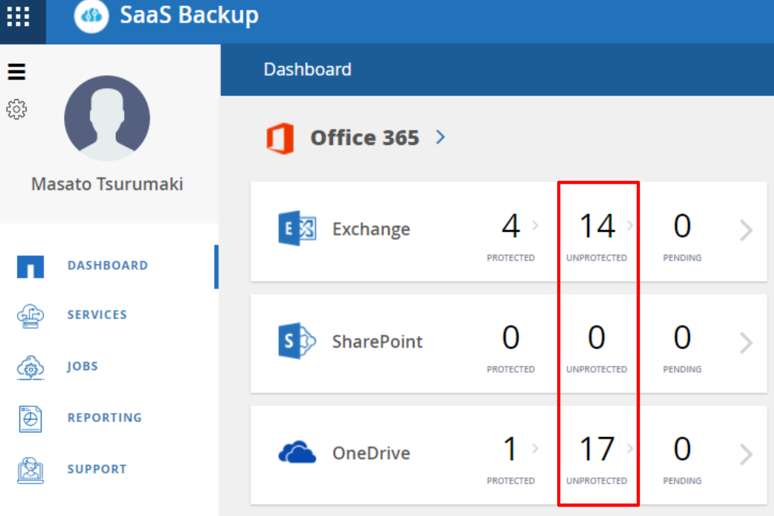This screenshot has height=516, width=774.
Task: Click the arrow beside Exchange unprotected 14
Action: tap(630, 226)
